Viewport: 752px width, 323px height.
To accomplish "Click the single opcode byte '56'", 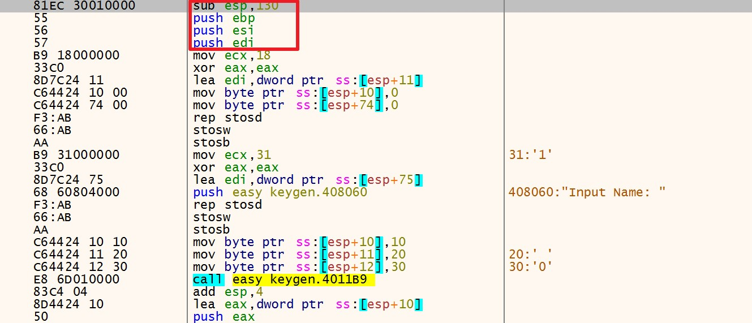I will [41, 31].
